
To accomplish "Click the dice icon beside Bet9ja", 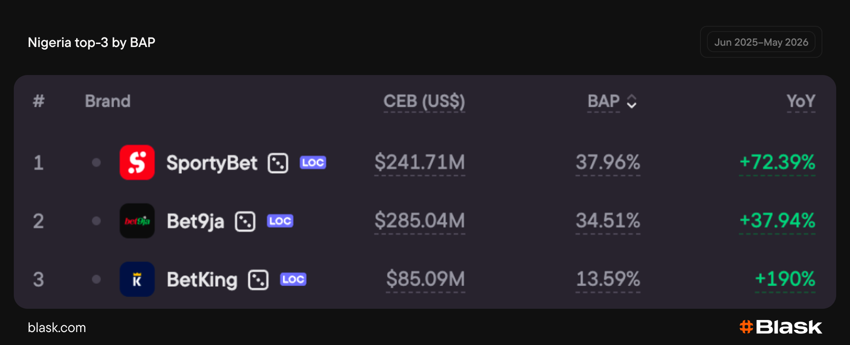I will [245, 222].
